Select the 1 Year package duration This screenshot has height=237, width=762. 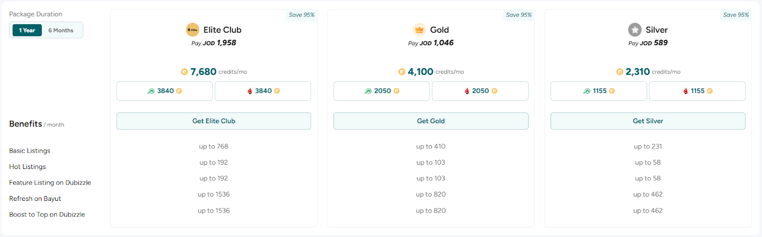(x=27, y=30)
